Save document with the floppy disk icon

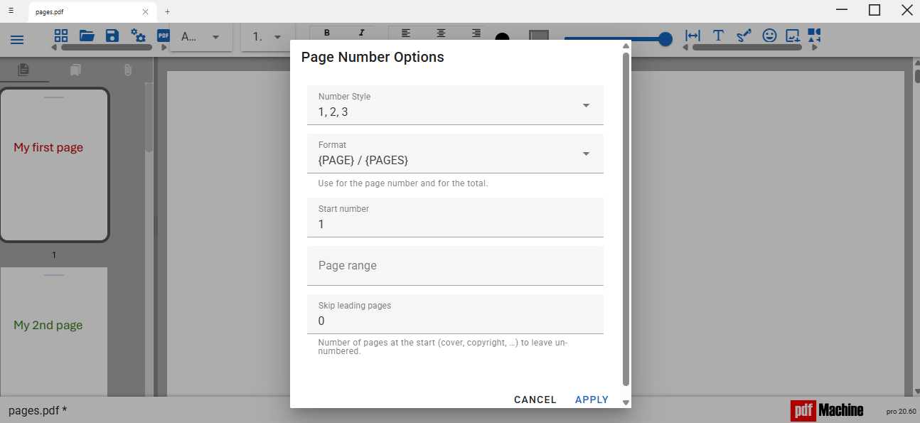(x=112, y=36)
